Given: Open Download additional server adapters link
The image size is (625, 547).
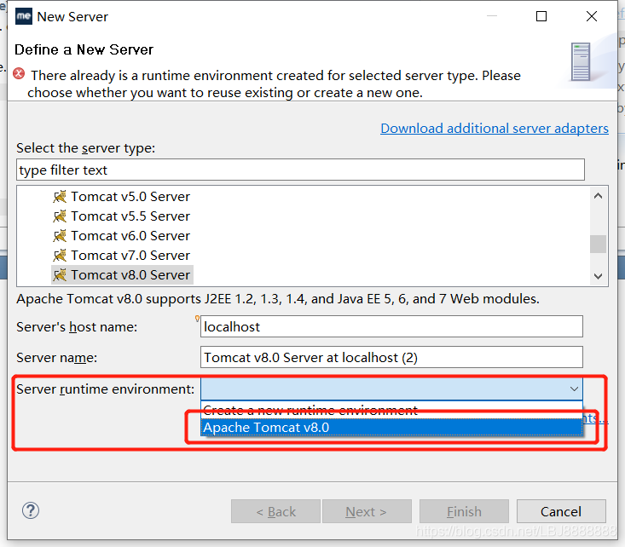Looking at the screenshot, I should [x=495, y=129].
